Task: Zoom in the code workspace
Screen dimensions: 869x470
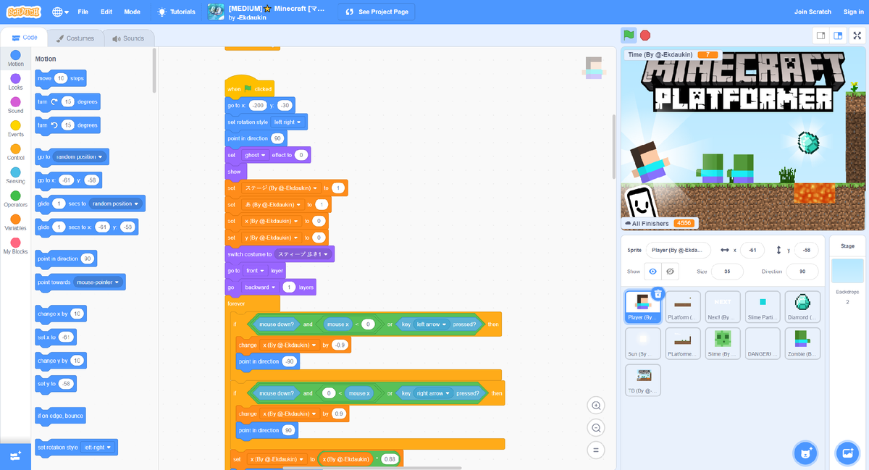Action: (596, 406)
